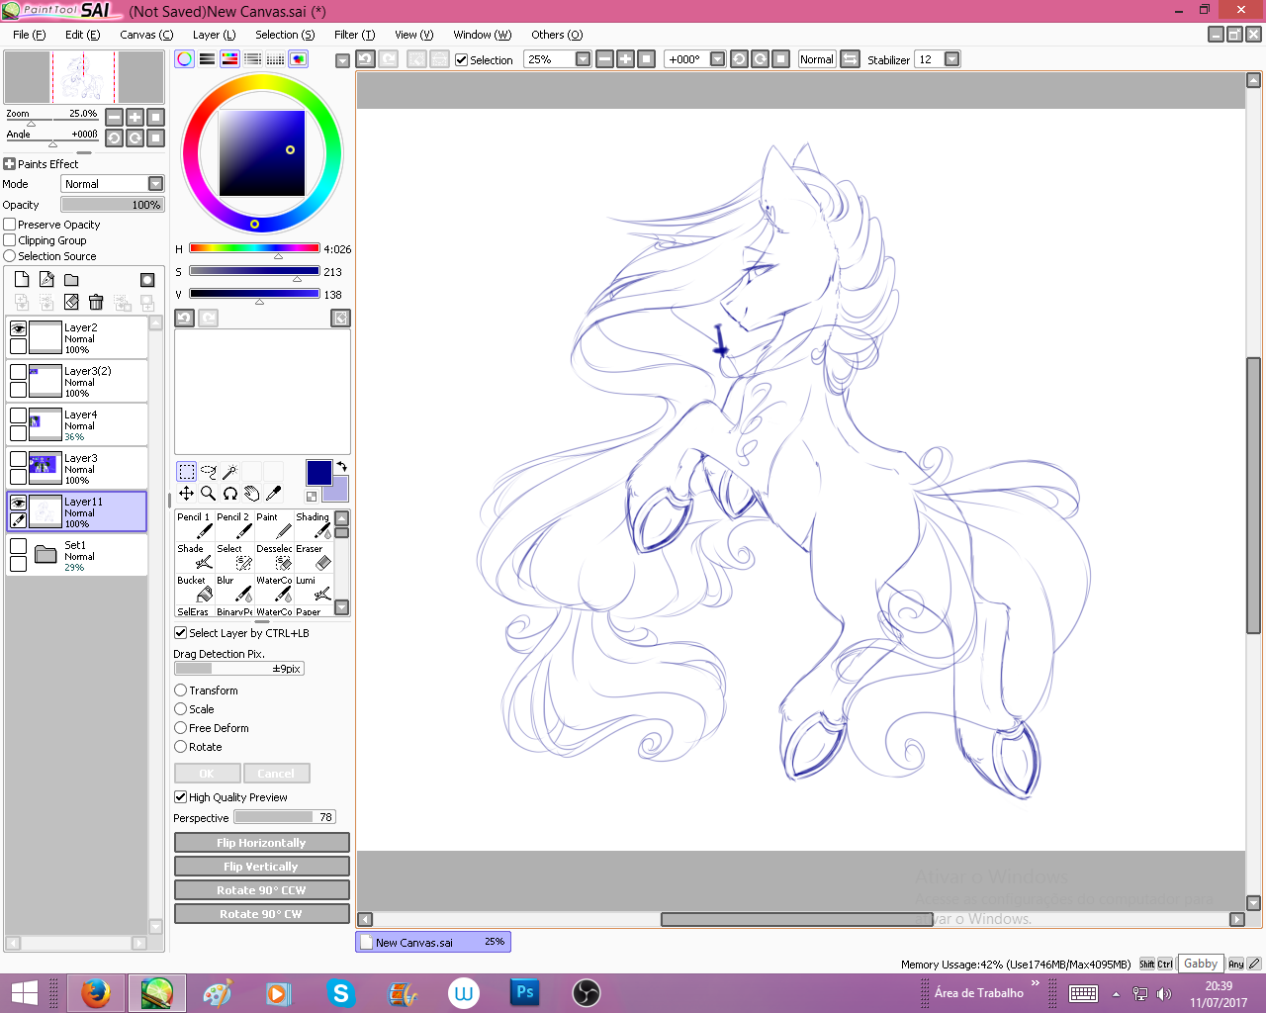Toggle the Clipping Group checkbox

tap(10, 240)
